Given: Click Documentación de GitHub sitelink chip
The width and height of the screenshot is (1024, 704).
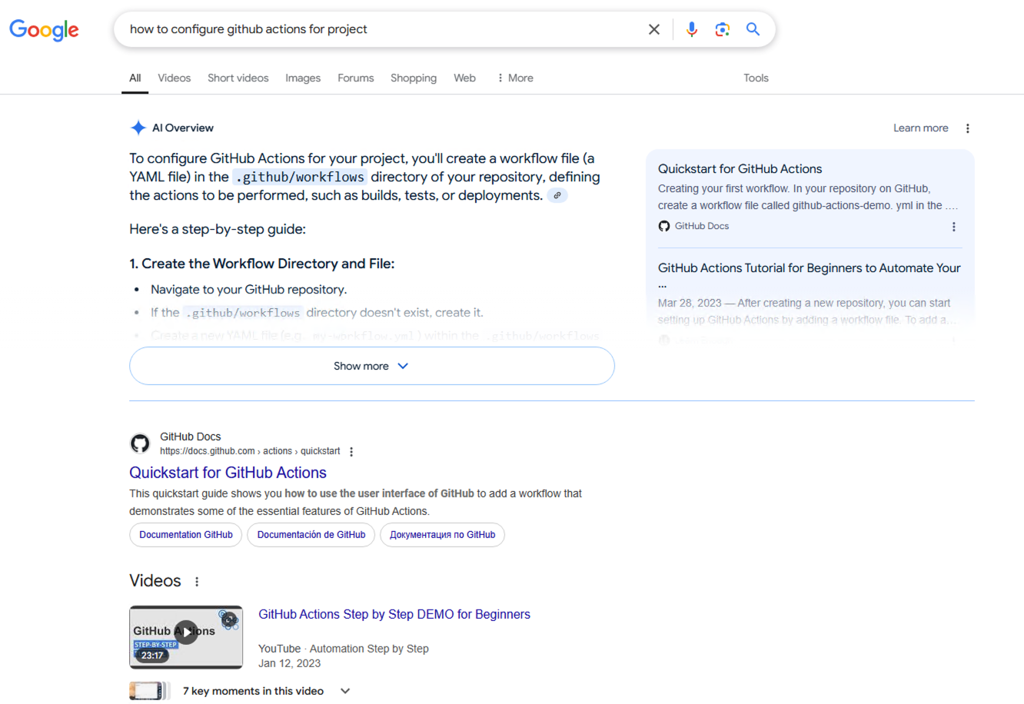Looking at the screenshot, I should pyautogui.click(x=311, y=535).
